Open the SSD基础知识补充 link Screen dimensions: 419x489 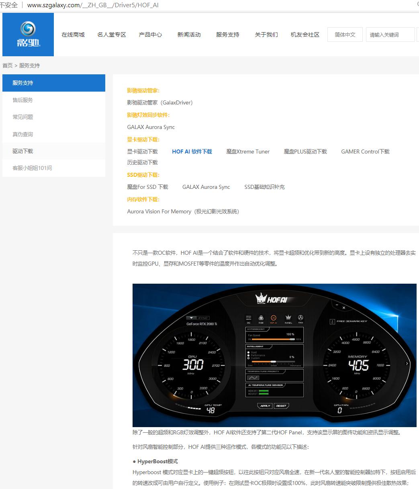point(264,187)
